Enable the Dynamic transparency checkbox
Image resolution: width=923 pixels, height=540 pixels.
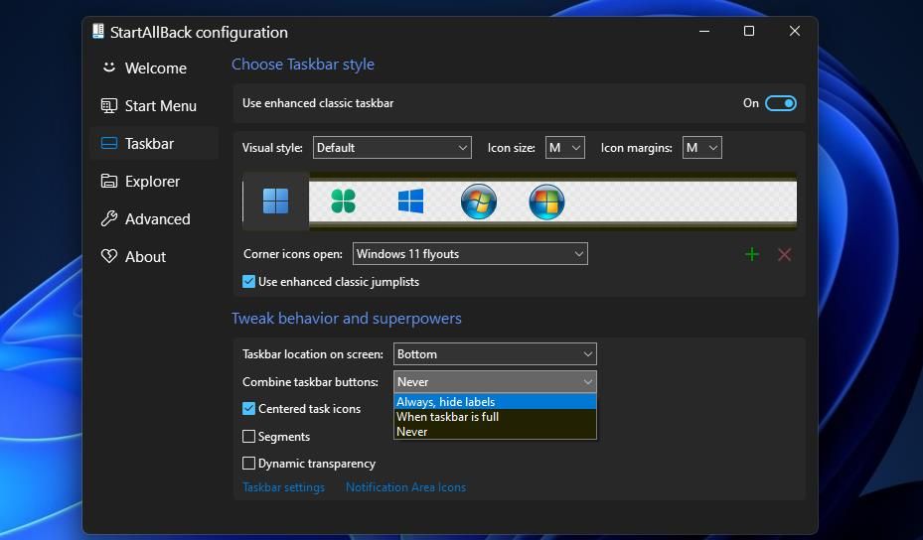[x=249, y=464]
